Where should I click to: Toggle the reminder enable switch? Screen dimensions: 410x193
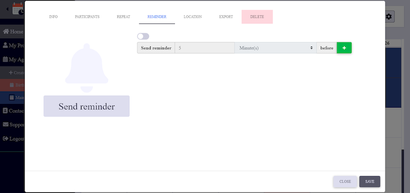[143, 36]
